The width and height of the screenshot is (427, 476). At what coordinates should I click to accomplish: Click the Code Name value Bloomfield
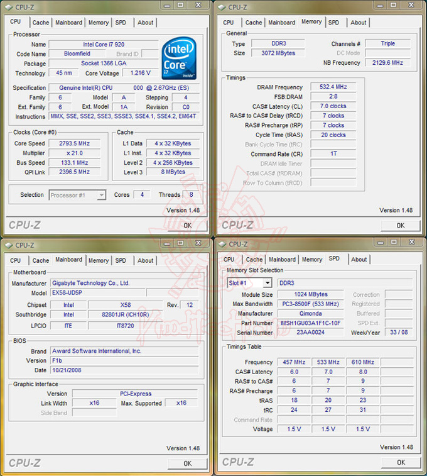coord(77,53)
